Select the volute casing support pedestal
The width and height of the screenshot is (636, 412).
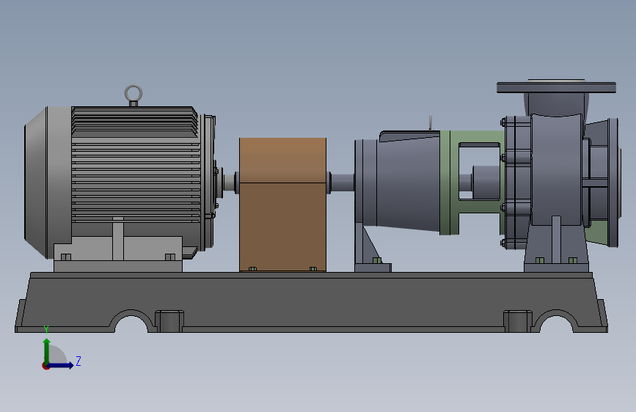[556, 247]
